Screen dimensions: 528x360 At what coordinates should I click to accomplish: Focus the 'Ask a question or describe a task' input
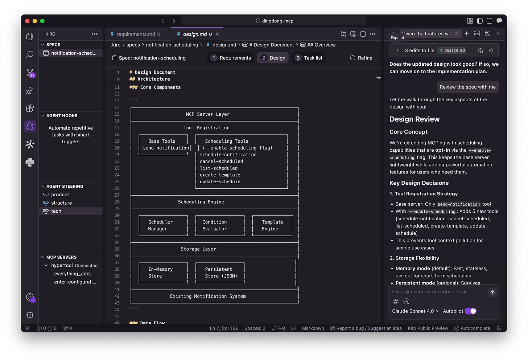tap(437, 292)
